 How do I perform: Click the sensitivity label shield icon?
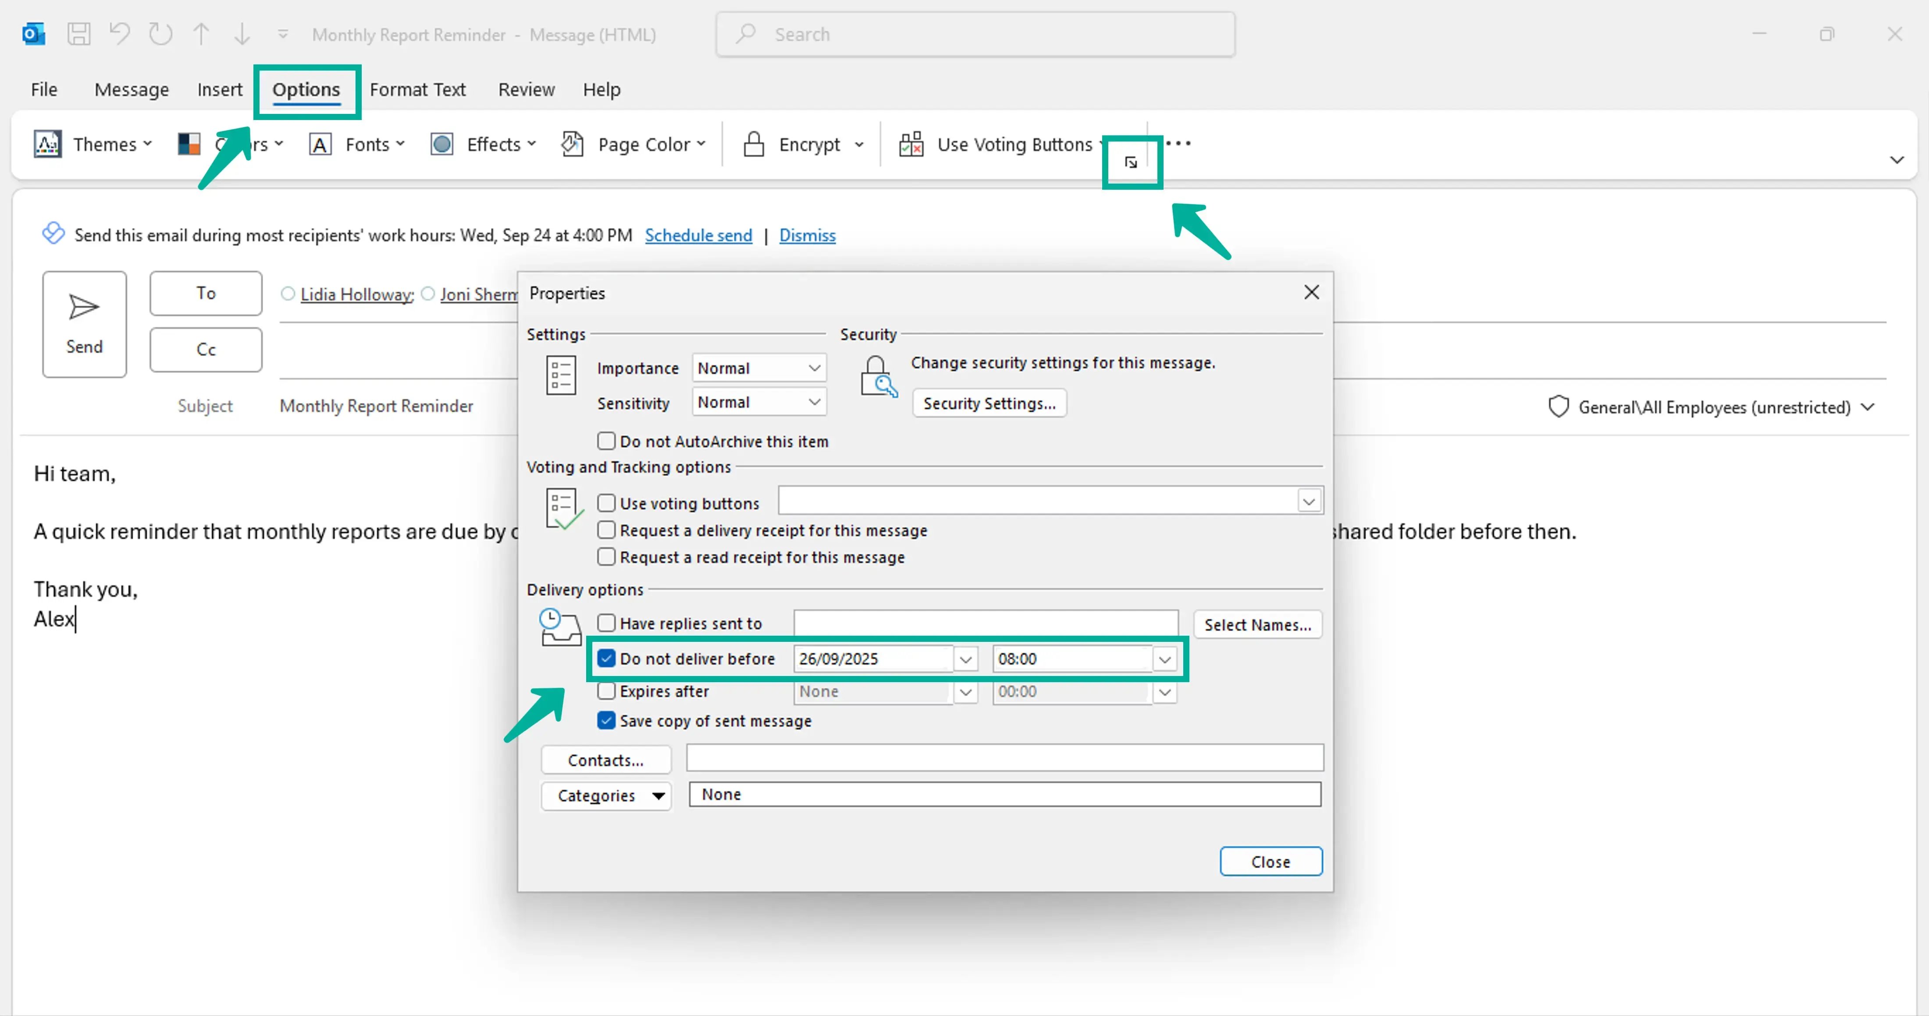click(x=1559, y=407)
